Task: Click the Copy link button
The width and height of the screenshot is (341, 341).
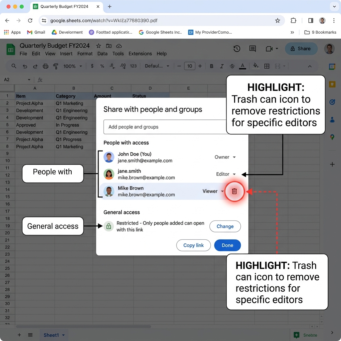Action: coord(193,245)
